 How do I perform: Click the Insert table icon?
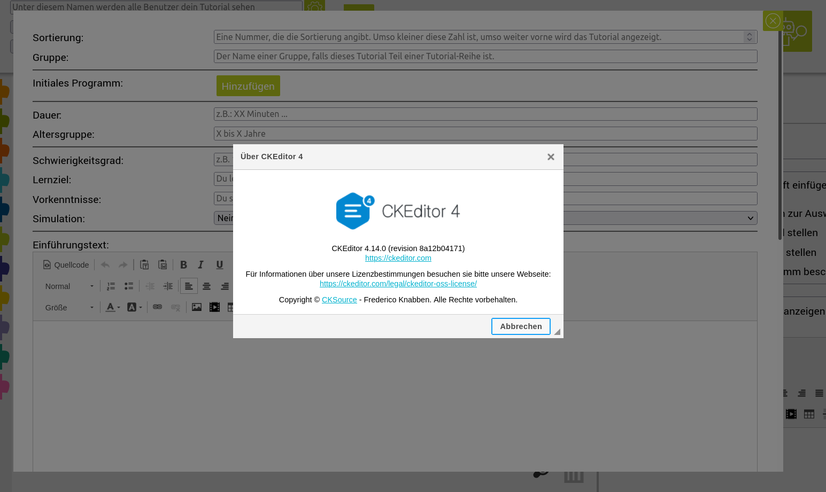click(x=231, y=307)
